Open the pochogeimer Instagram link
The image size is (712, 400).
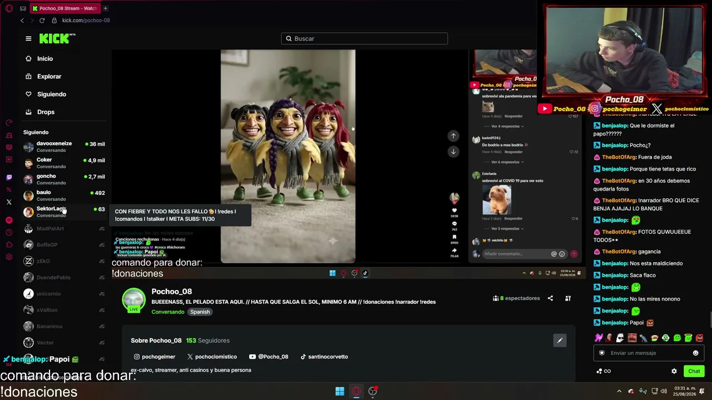tap(155, 357)
